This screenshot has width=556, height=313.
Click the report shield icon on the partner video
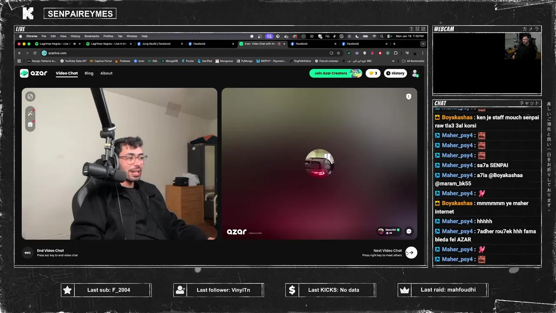point(408,97)
